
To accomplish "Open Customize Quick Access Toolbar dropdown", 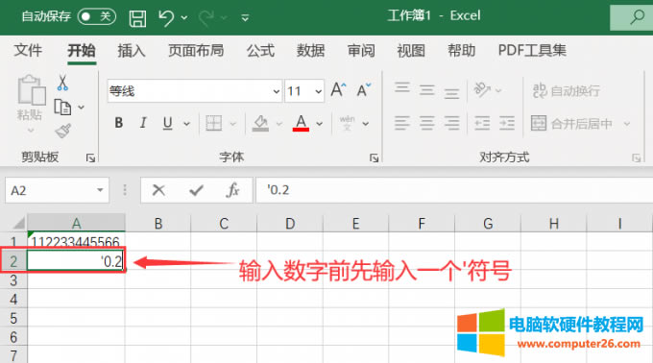I will [245, 18].
